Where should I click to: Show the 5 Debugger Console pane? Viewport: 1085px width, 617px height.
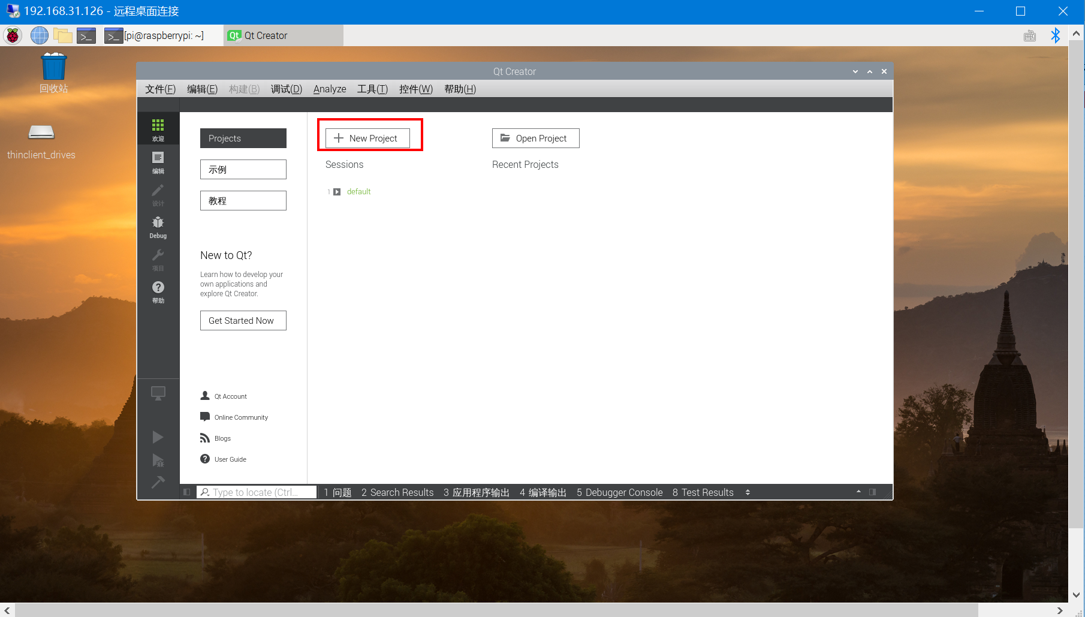(619, 492)
